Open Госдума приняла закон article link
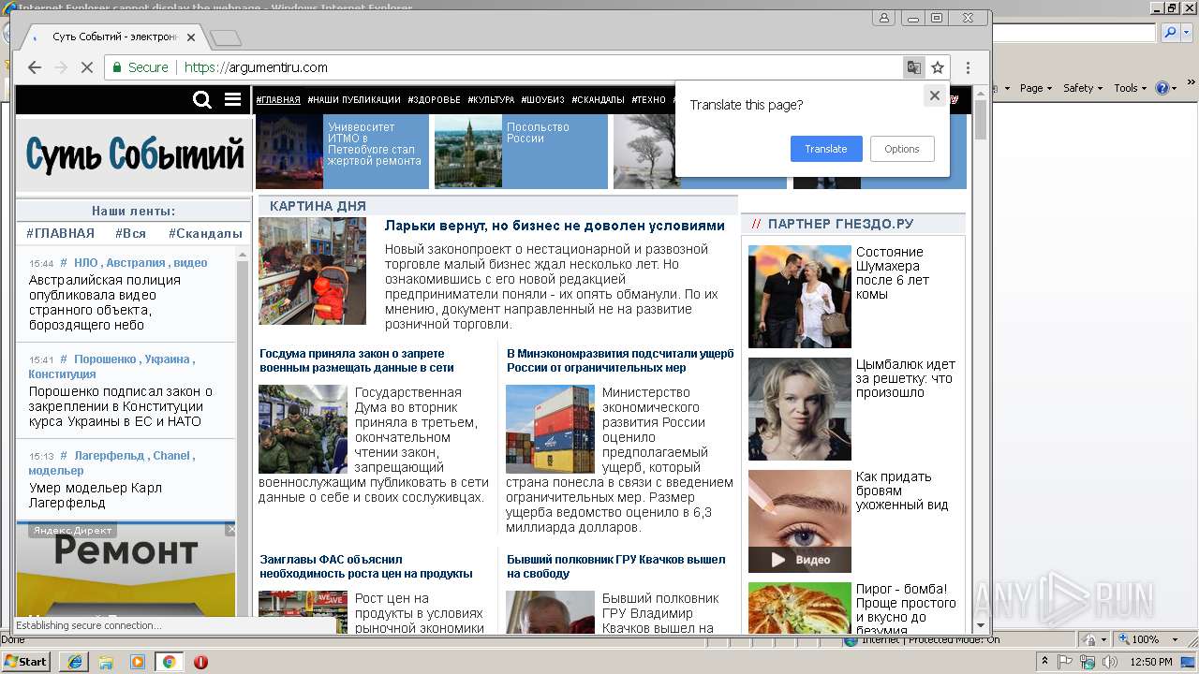Screen dimensions: 1199x674 357,360
